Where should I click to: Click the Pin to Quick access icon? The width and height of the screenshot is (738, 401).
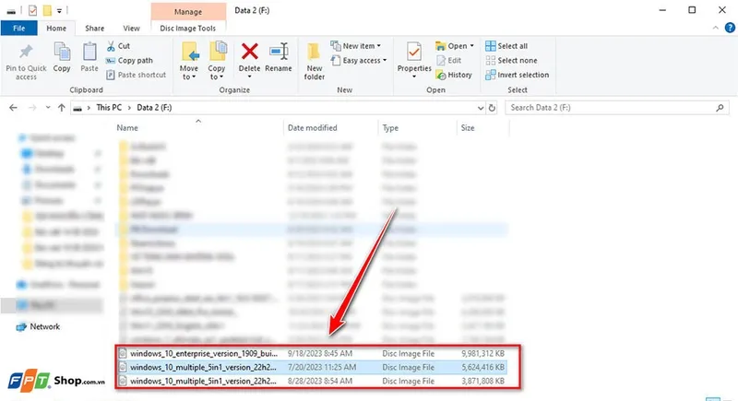click(26, 53)
